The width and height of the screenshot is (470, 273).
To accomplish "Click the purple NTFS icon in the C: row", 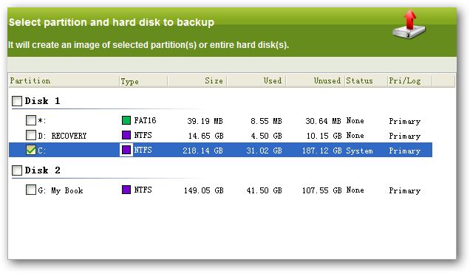I will coord(126,150).
